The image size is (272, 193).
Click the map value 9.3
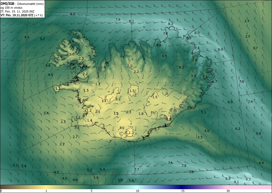coord(248,179)
